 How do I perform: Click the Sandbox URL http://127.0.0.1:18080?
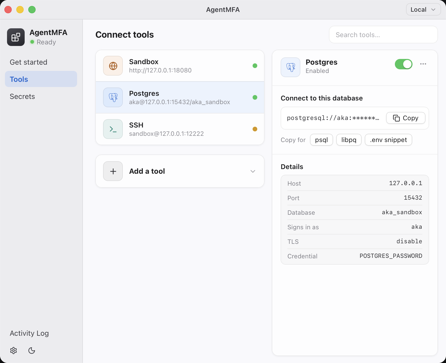(x=160, y=70)
